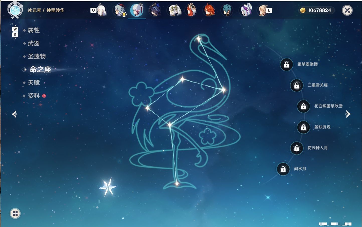Image resolution: width=362 pixels, height=227 pixels.
Task: Select the Nahida avatar with leaf ornament
Action: click(x=173, y=10)
